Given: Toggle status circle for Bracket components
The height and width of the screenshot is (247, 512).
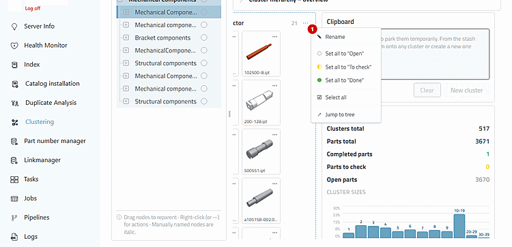Looking at the screenshot, I should pos(204,37).
